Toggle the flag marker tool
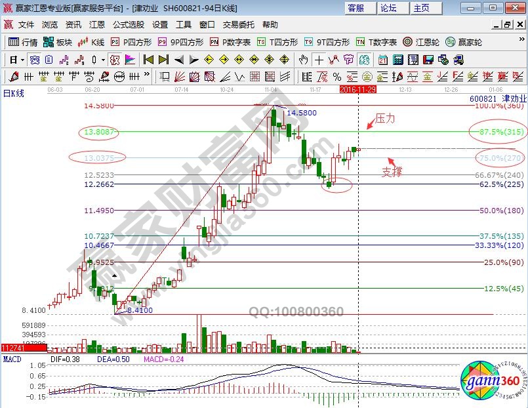 (131, 60)
